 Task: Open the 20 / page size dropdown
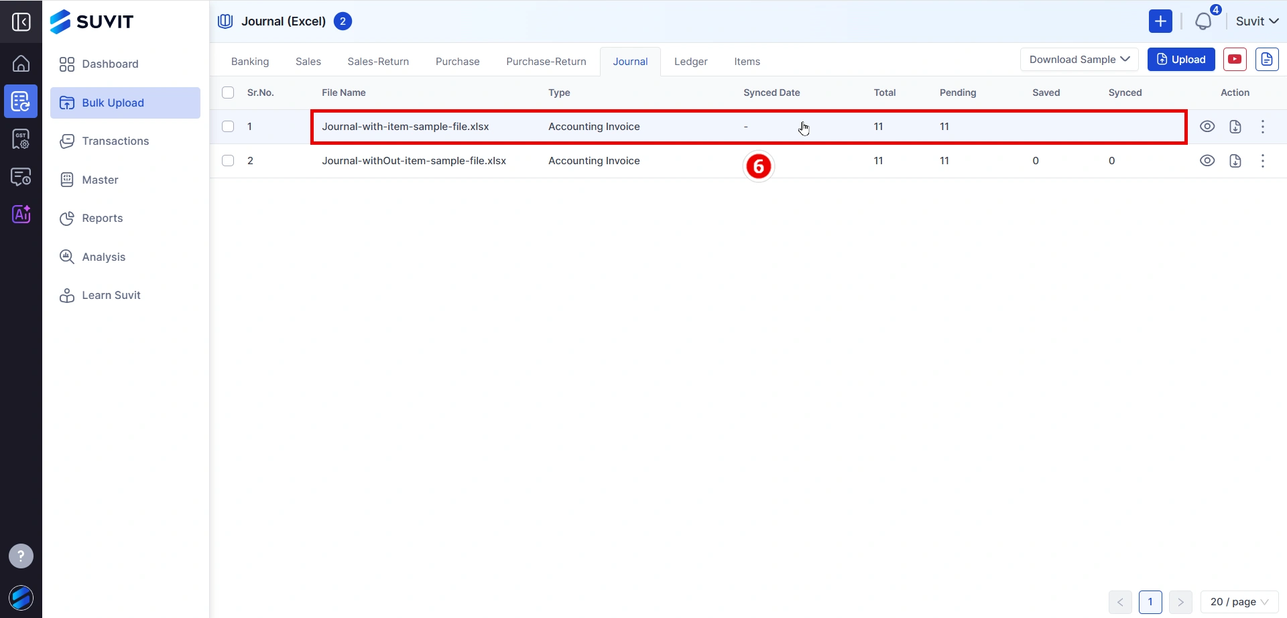[x=1239, y=602]
